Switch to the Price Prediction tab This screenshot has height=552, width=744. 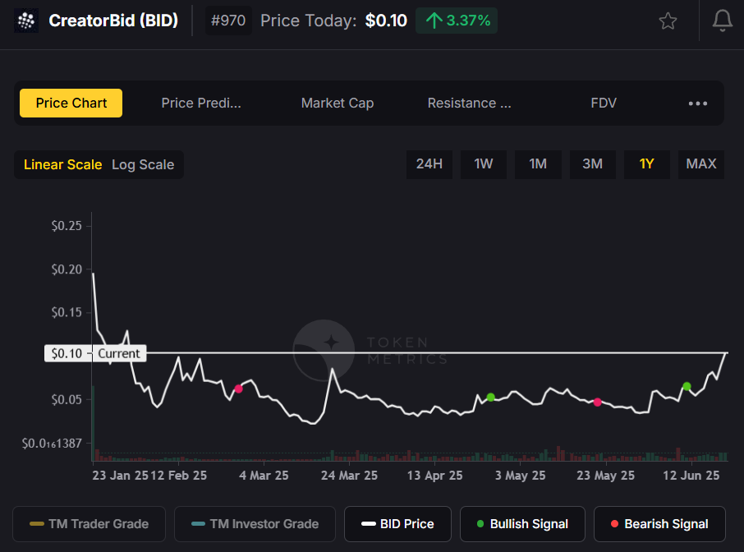201,103
